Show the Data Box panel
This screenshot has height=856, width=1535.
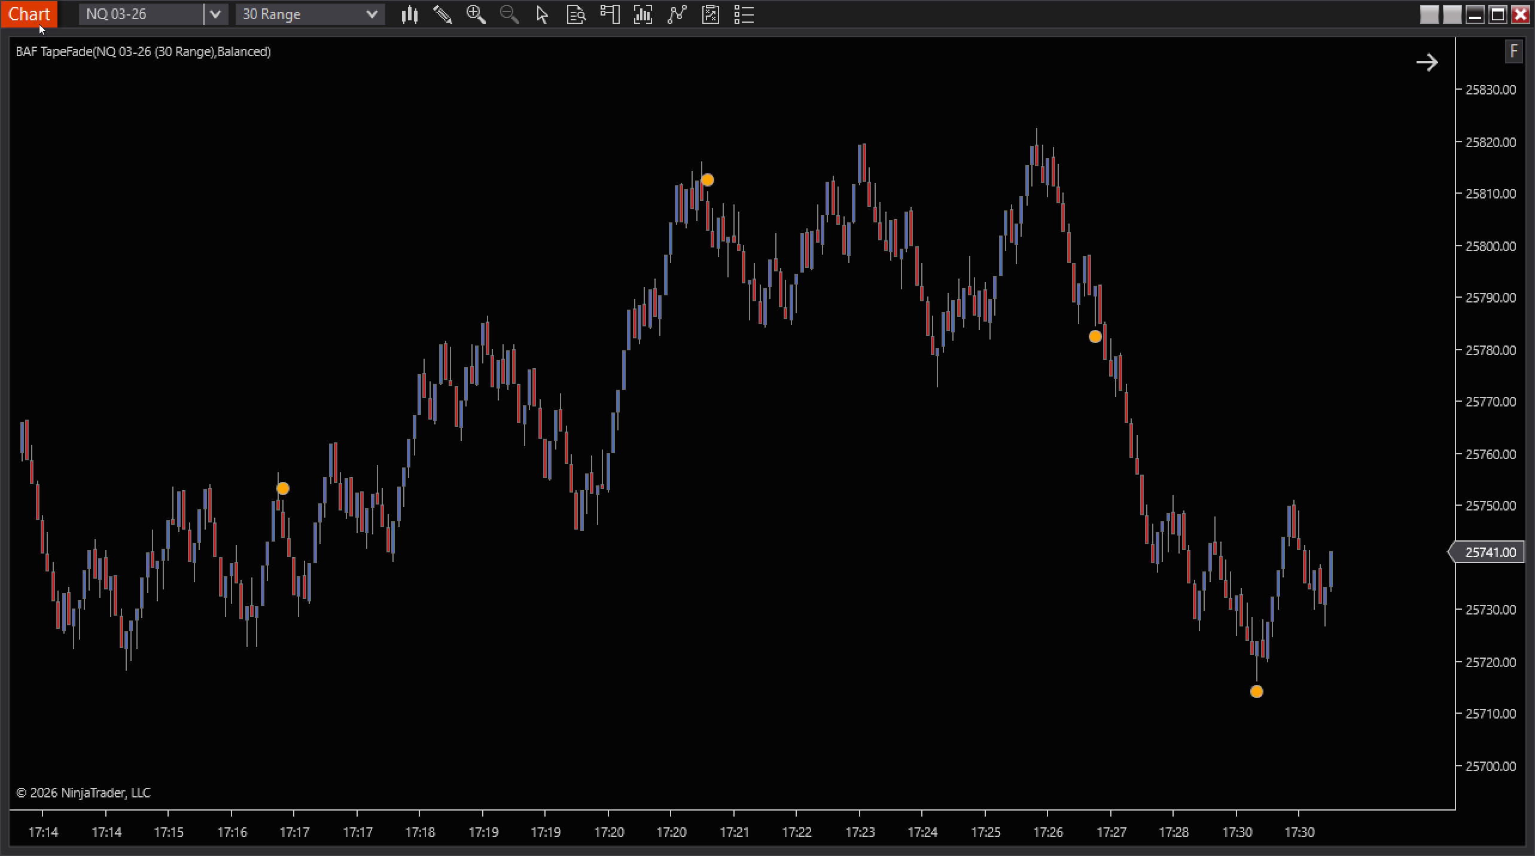coord(576,14)
